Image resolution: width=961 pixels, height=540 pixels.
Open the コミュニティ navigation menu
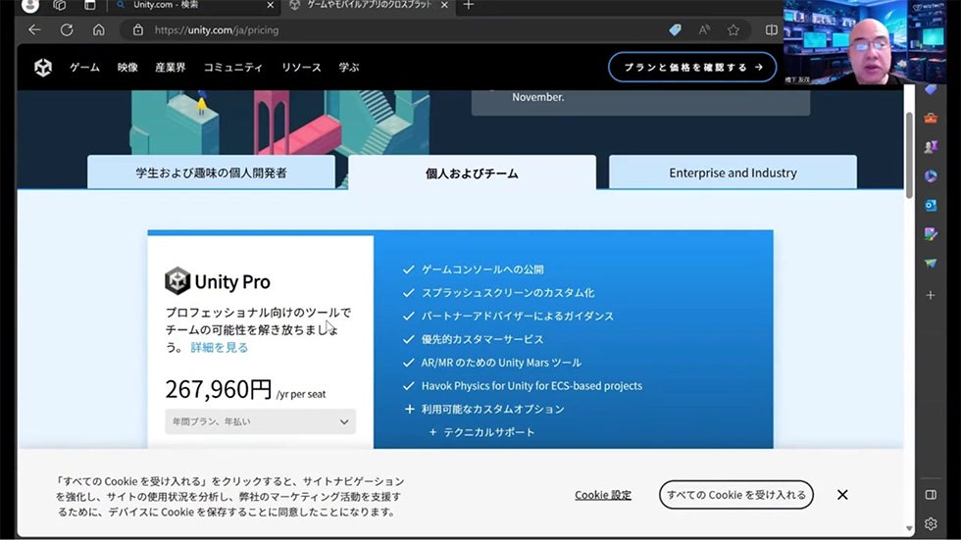tap(233, 68)
